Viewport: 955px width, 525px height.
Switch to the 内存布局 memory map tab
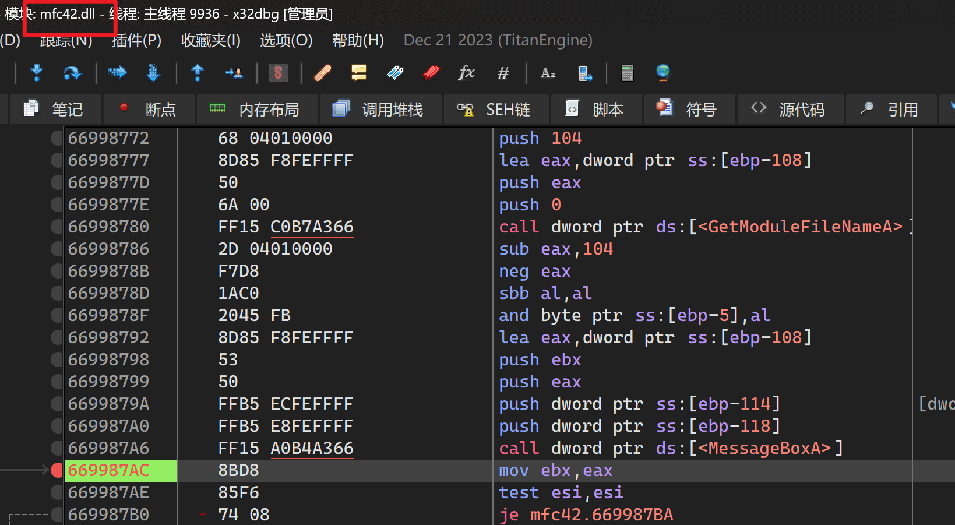pyautogui.click(x=257, y=110)
